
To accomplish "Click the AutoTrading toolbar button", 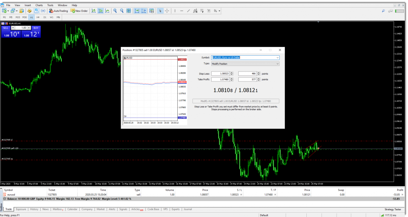I will (58, 11).
